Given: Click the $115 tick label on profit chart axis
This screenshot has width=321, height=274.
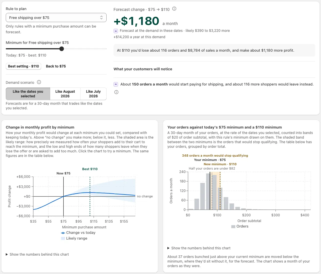Looking at the screenshot, I should coord(94,221).
